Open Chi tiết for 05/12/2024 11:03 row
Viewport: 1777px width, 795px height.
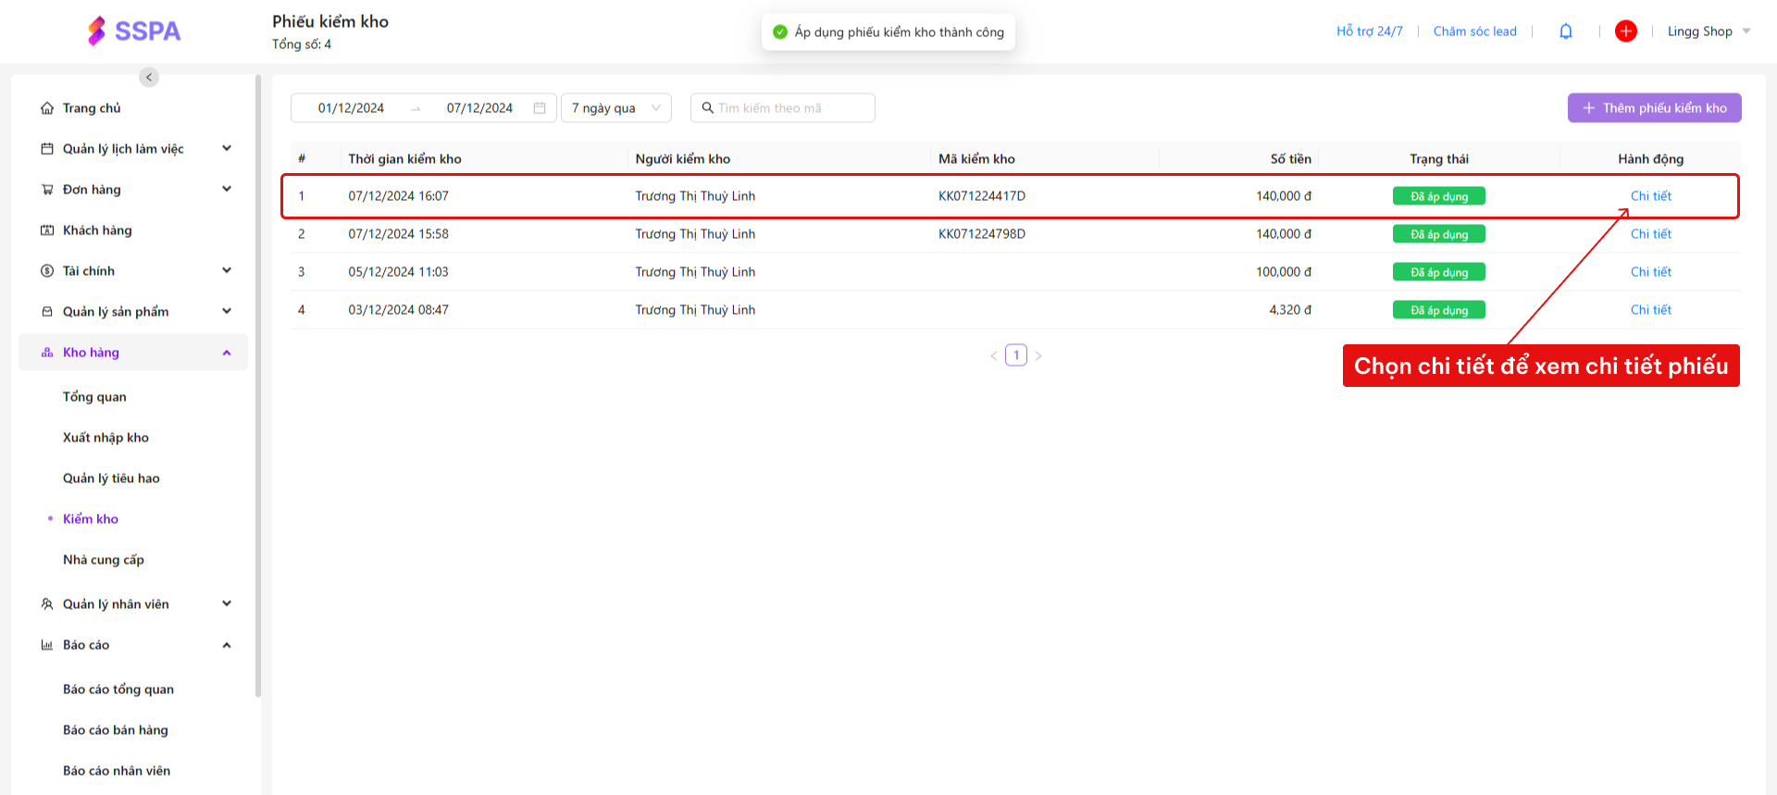tap(1651, 272)
